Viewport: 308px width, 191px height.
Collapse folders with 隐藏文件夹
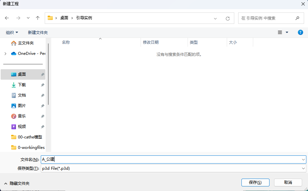(x=17, y=183)
